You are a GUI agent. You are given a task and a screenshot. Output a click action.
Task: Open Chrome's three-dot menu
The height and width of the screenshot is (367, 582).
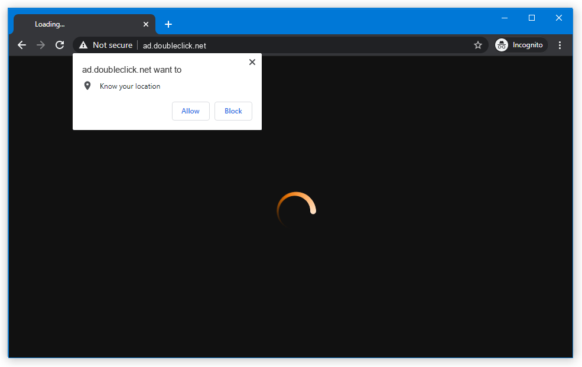point(560,45)
